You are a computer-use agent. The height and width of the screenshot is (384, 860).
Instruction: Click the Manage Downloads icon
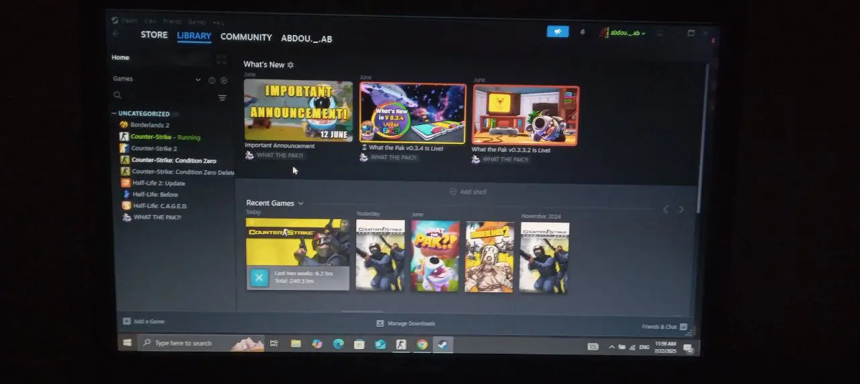[380, 323]
